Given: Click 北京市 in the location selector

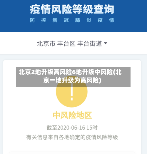Looking at the screenshot, I should [46, 43].
